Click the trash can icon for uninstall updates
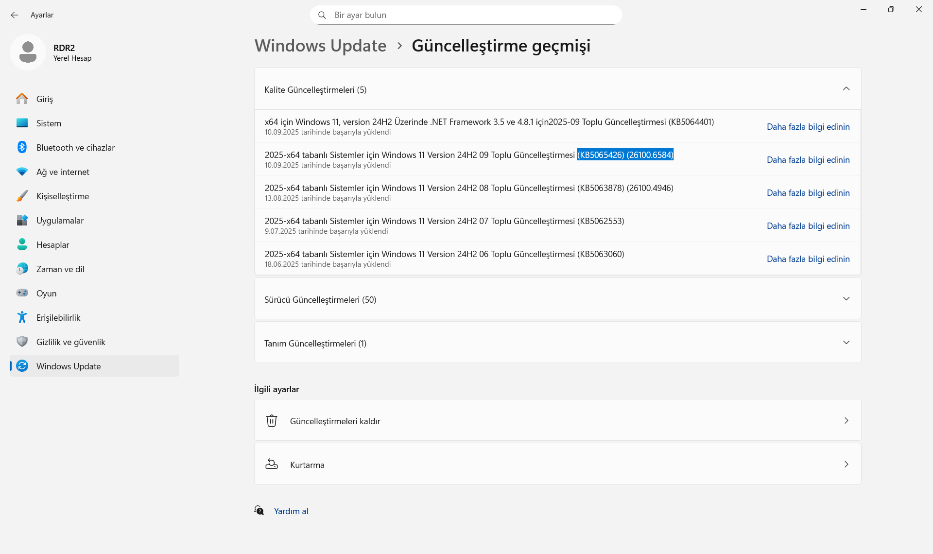The width and height of the screenshot is (933, 554). 272,420
